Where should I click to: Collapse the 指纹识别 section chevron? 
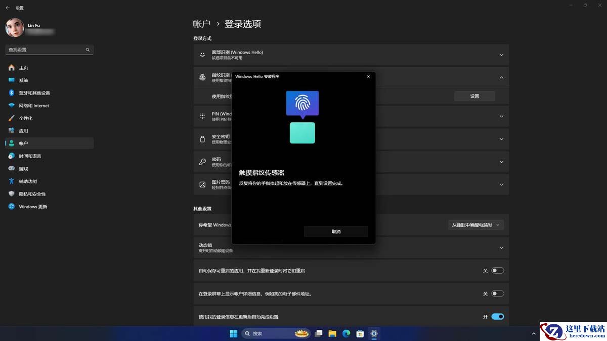[501, 77]
